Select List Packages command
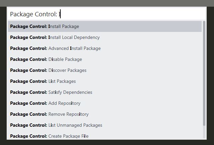 [62, 81]
